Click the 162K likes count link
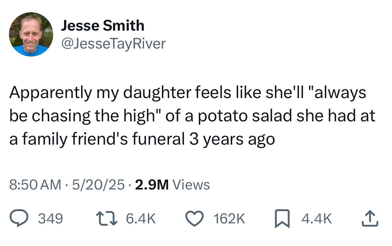 229,218
